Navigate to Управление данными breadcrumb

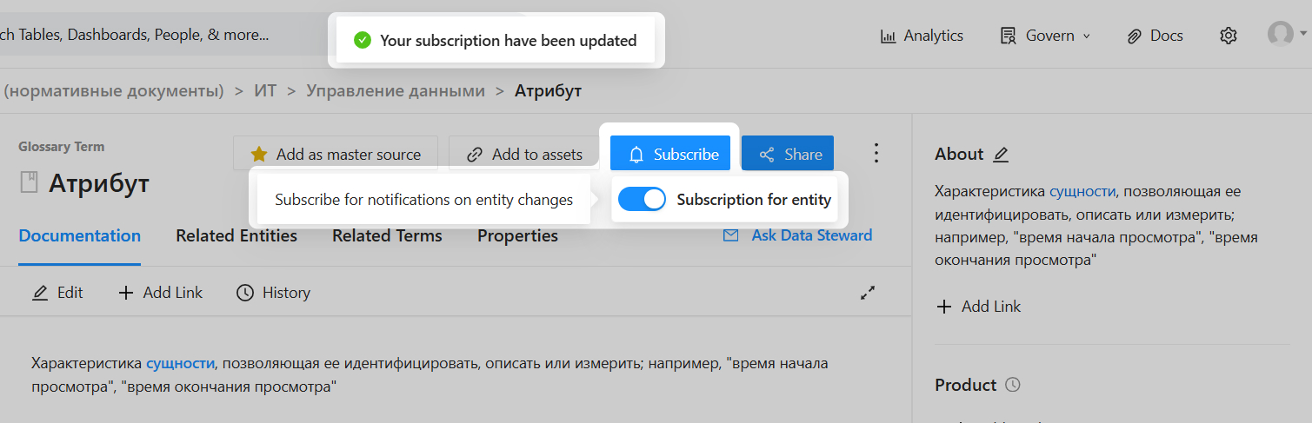click(395, 90)
